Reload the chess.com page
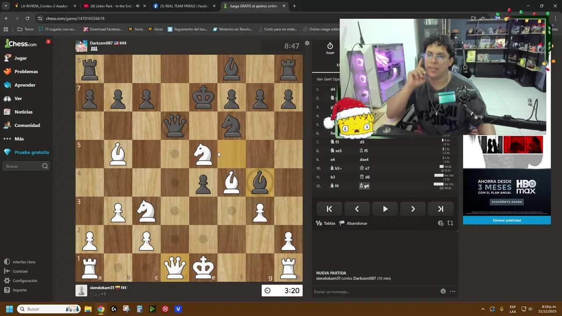The height and width of the screenshot is (316, 562). tap(27, 18)
